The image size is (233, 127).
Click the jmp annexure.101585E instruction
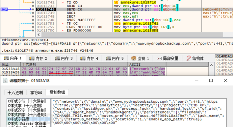coord(136,30)
